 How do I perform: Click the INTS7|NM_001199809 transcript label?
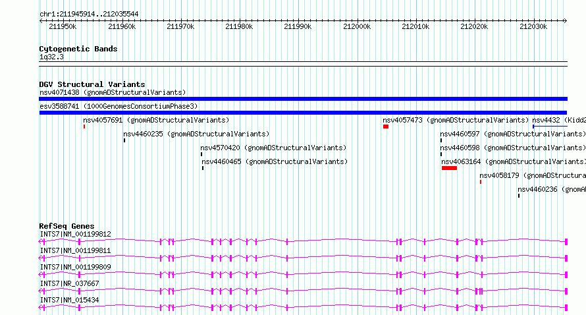[x=76, y=267]
